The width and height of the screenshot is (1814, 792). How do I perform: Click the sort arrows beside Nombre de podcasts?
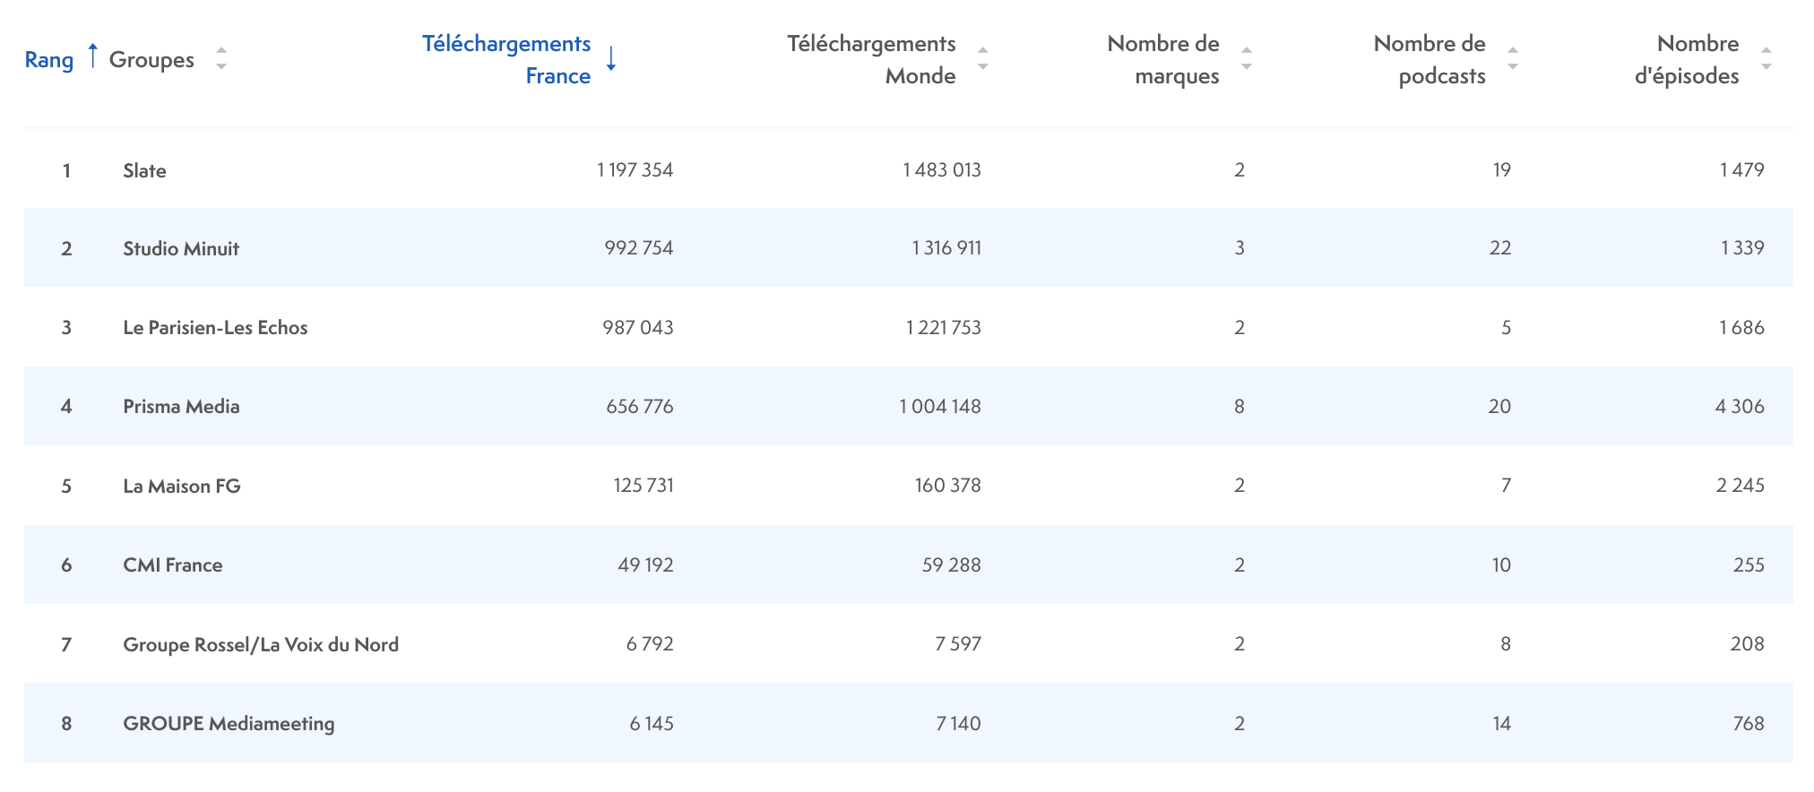1513,59
